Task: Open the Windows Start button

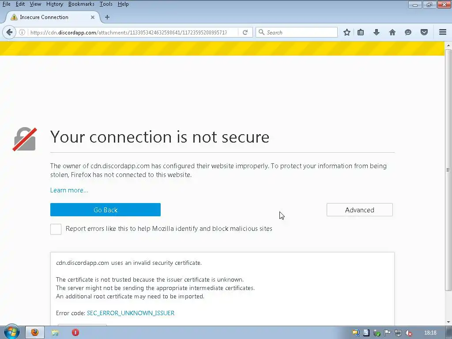Action: (x=11, y=332)
